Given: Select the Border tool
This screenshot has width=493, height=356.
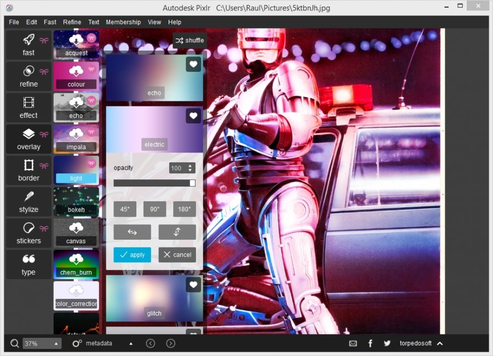Looking at the screenshot, I should coord(28,170).
